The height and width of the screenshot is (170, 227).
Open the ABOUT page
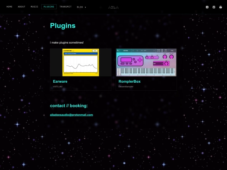pos(21,7)
